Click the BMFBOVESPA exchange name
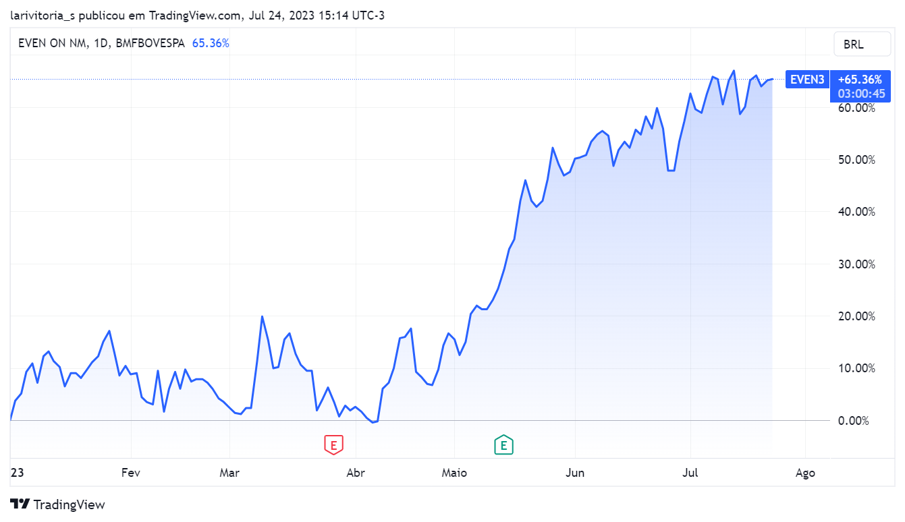The height and width of the screenshot is (522, 905). pos(150,43)
